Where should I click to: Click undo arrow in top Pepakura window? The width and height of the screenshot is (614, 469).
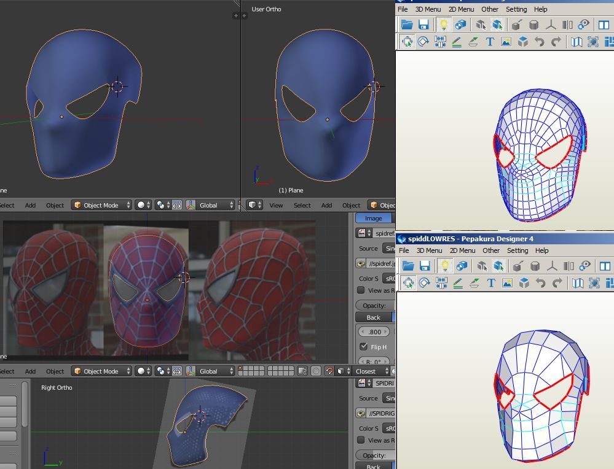point(539,42)
